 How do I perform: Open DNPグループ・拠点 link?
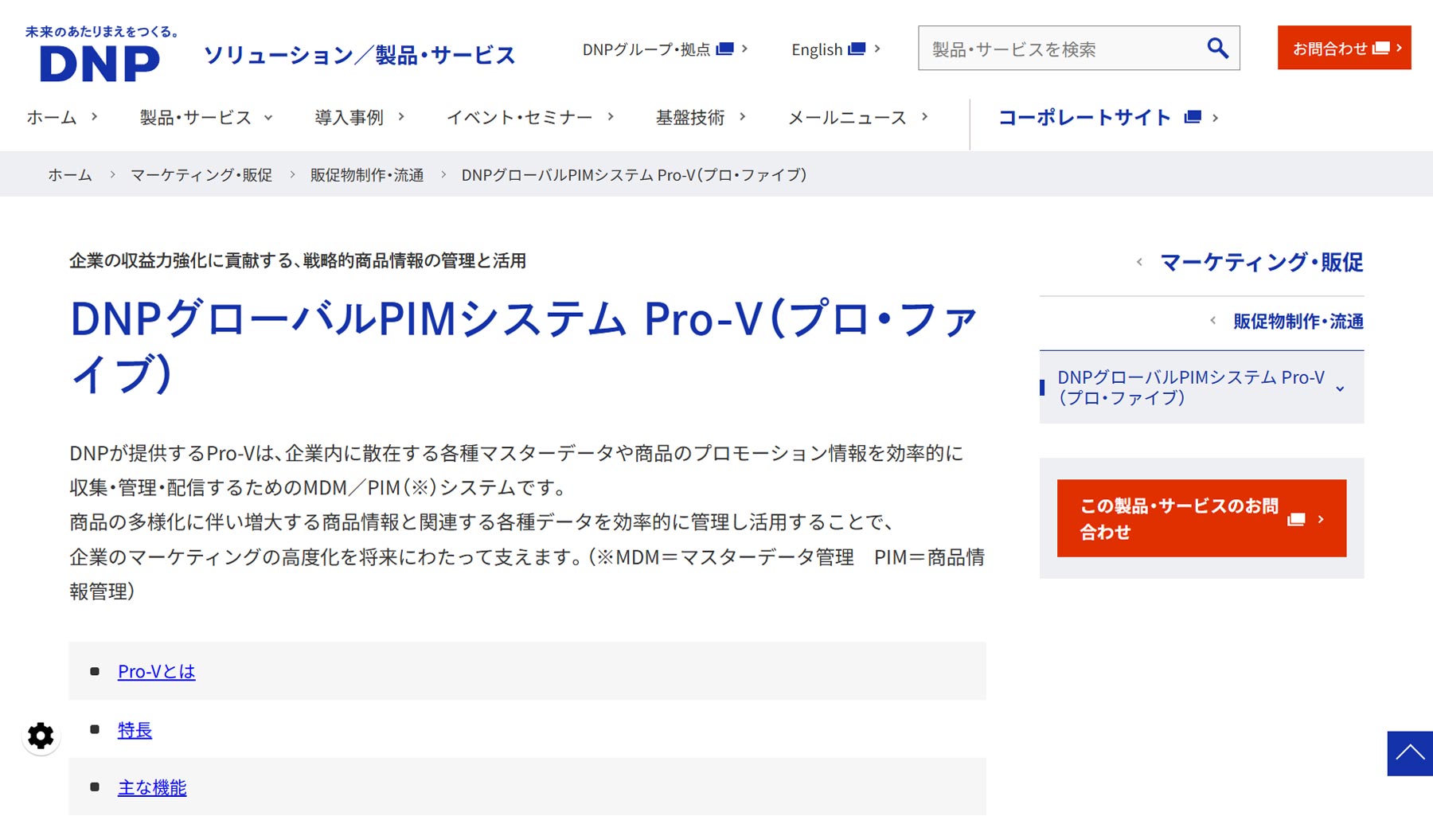point(665,49)
